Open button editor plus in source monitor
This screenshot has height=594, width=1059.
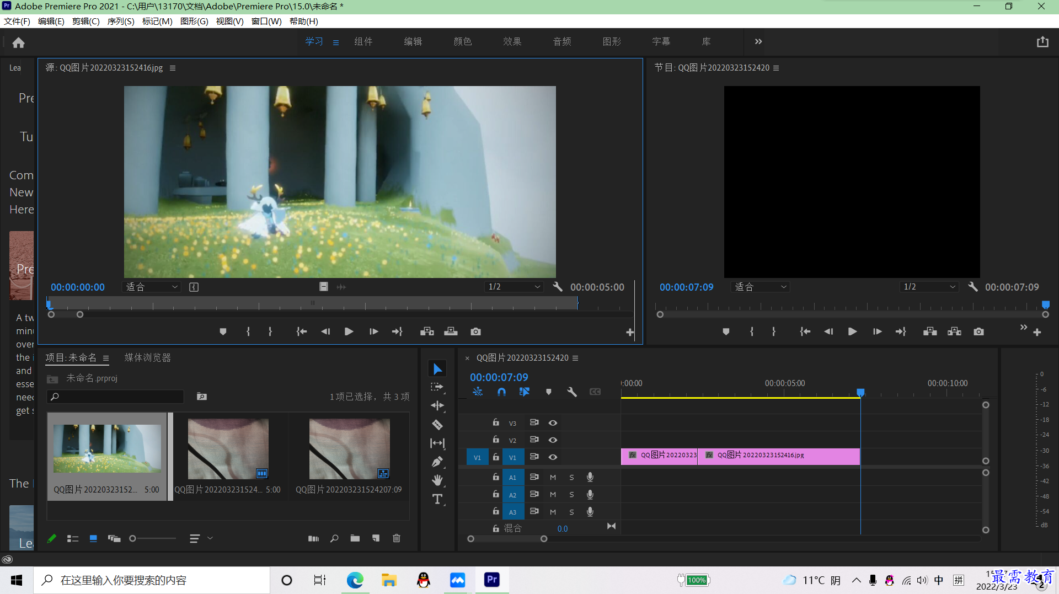629,332
